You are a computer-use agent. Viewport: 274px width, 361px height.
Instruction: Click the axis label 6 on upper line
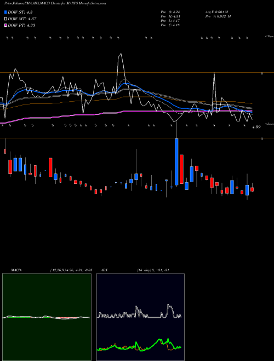(262, 74)
